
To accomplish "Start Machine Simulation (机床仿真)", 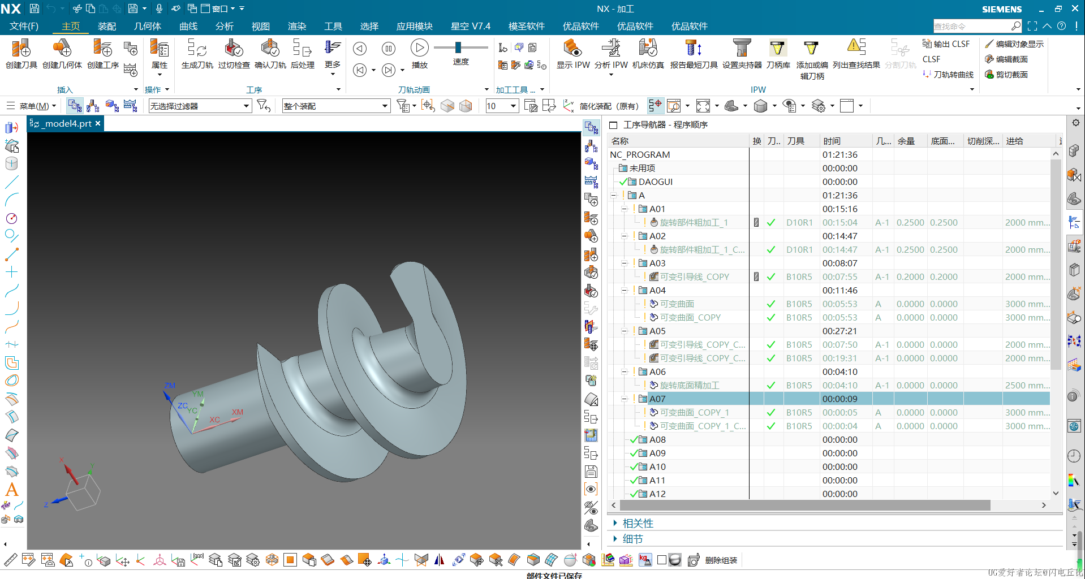I will (648, 54).
